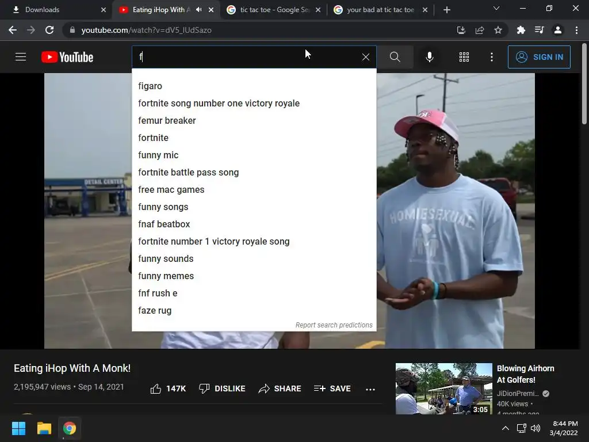
Task: Click the install app icon in address bar
Action: tap(461, 30)
